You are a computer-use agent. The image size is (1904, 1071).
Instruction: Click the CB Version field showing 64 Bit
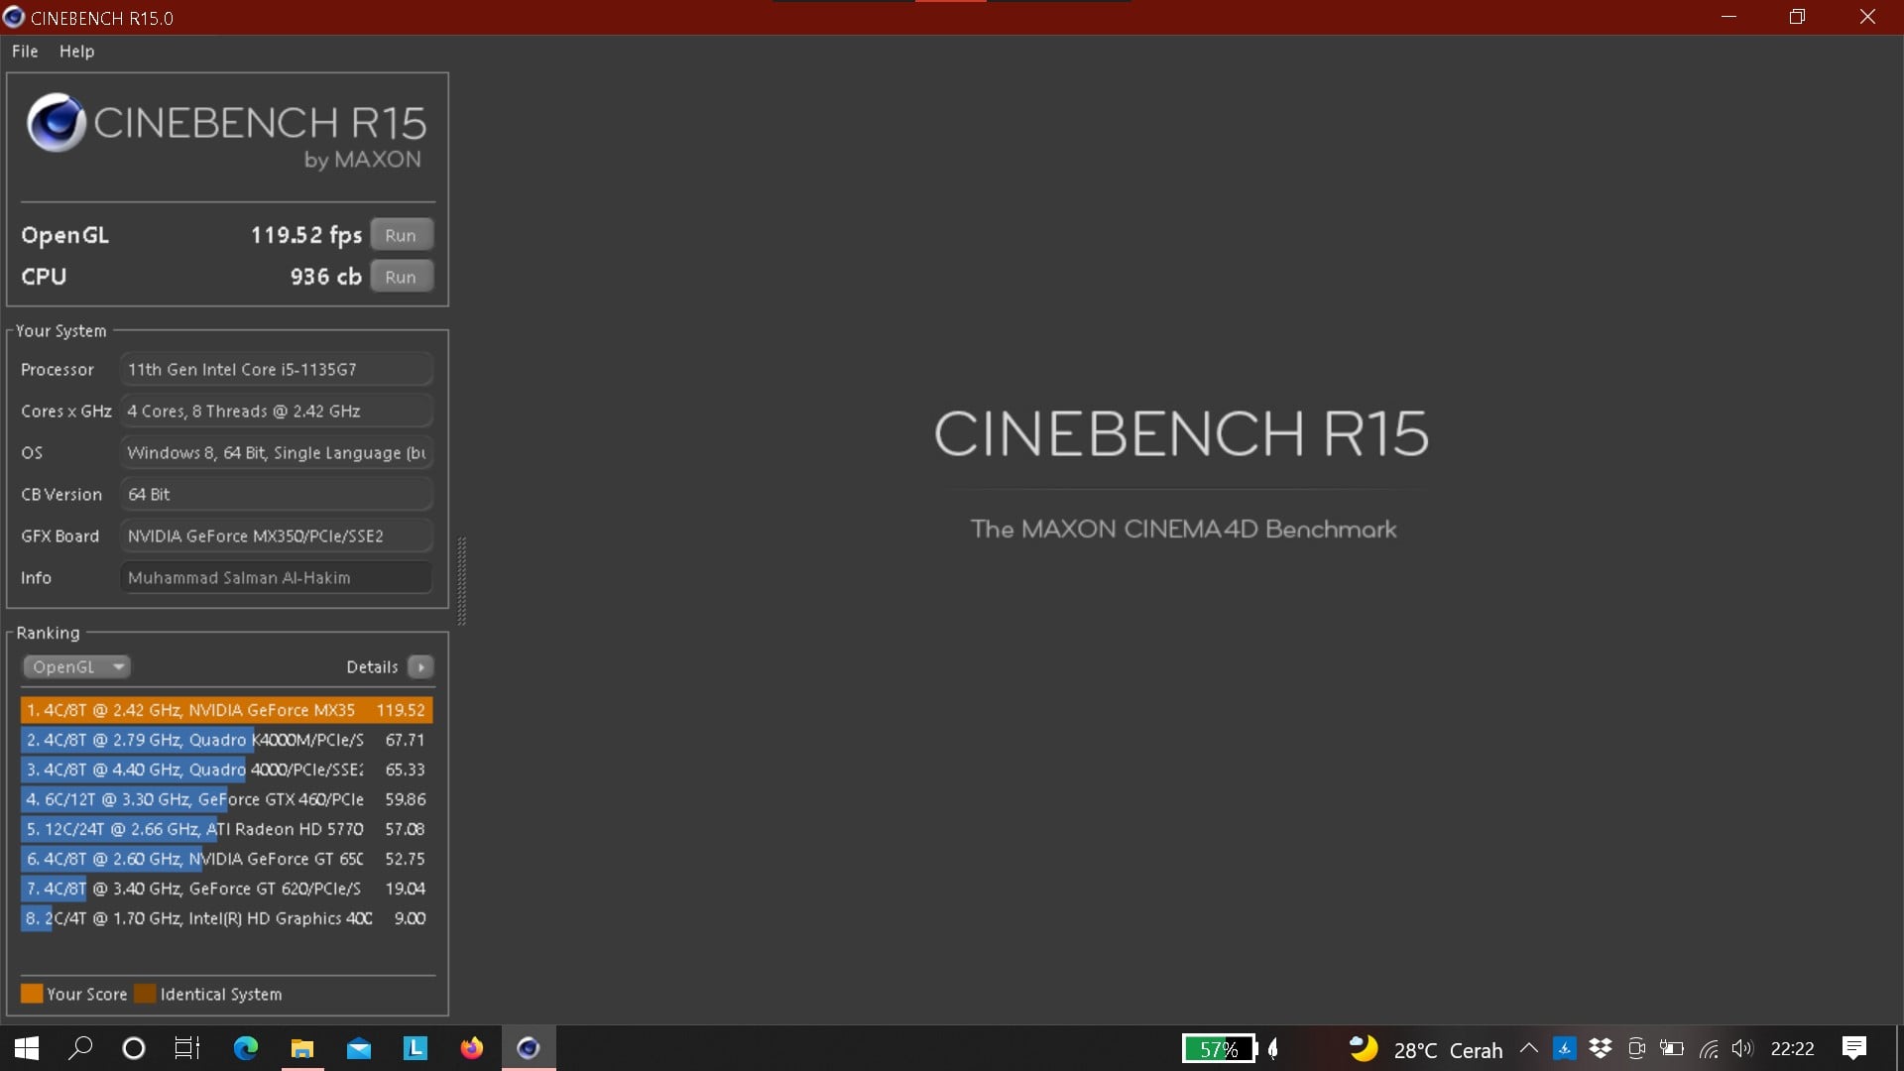276,494
